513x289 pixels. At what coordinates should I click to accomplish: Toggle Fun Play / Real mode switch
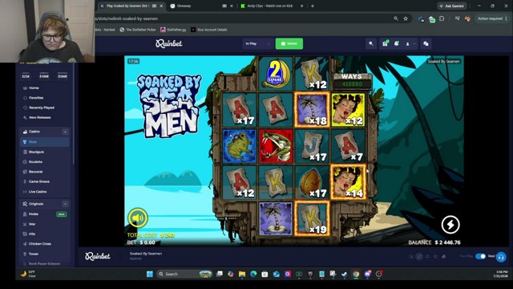[x=480, y=256]
